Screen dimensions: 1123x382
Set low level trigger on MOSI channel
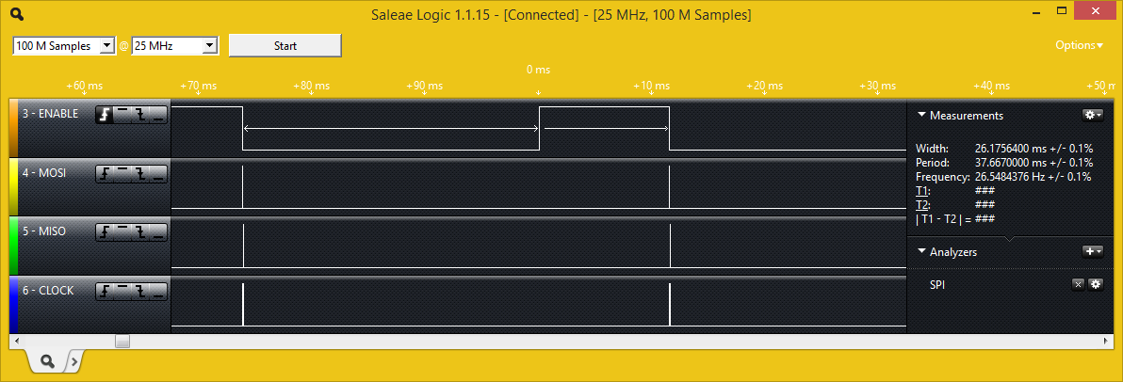click(158, 174)
